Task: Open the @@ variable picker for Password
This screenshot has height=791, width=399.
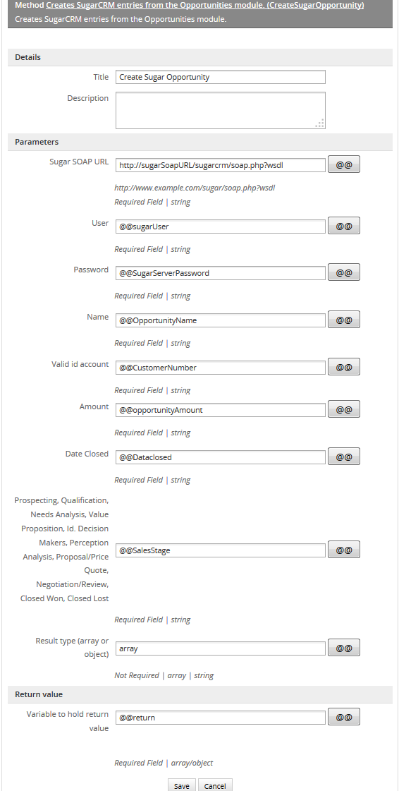Action: (x=344, y=272)
